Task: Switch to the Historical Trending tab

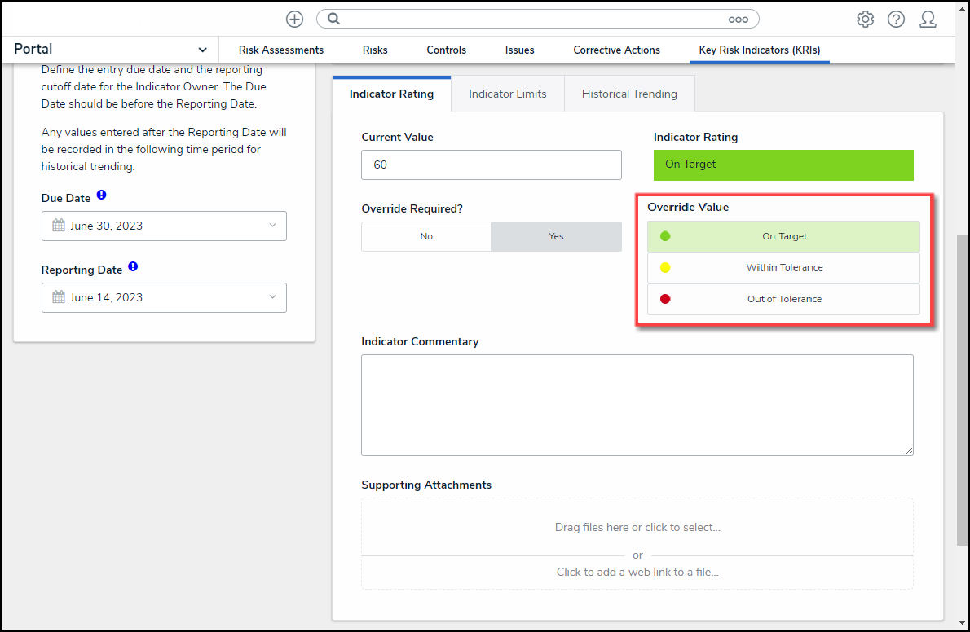Action: point(629,94)
